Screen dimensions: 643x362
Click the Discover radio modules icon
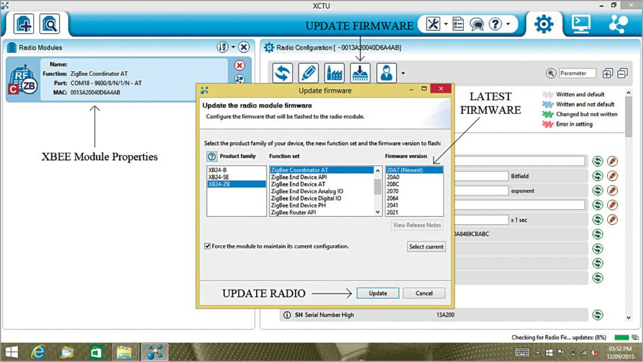pyautogui.click(x=49, y=24)
